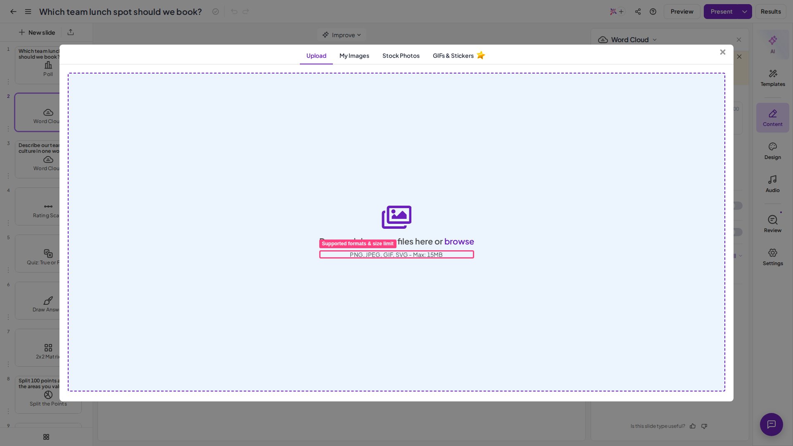The height and width of the screenshot is (446, 793).
Task: Click the Preview button
Action: (682, 12)
